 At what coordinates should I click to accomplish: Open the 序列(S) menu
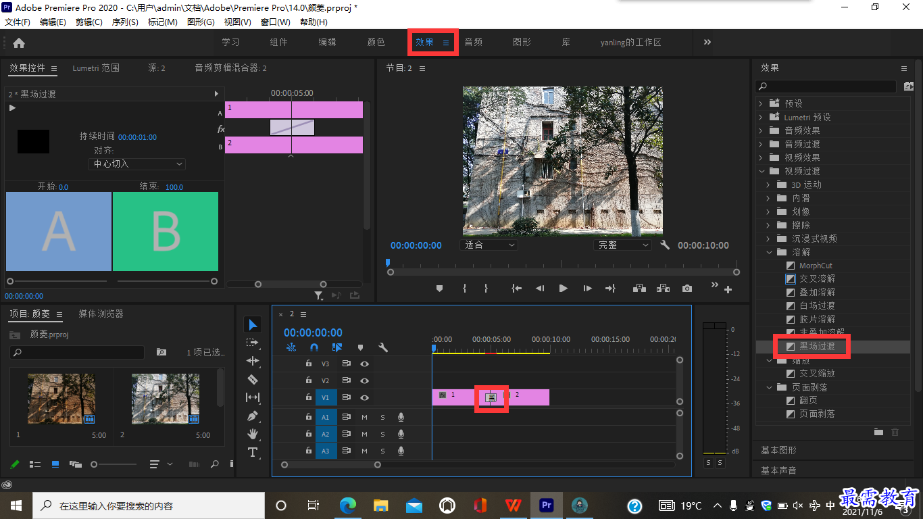pyautogui.click(x=125, y=22)
